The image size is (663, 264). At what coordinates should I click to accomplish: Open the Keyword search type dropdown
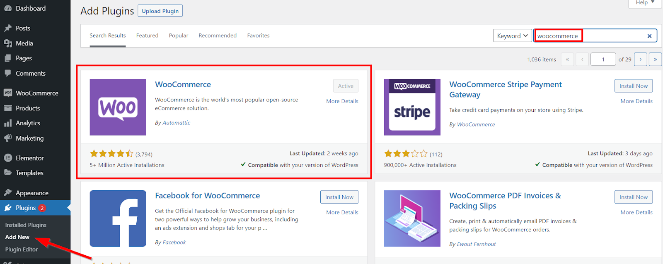pyautogui.click(x=513, y=36)
